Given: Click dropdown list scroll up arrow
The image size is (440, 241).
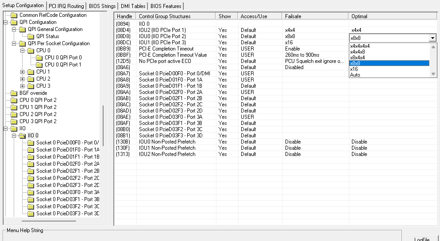Looking at the screenshot, I should (x=433, y=47).
